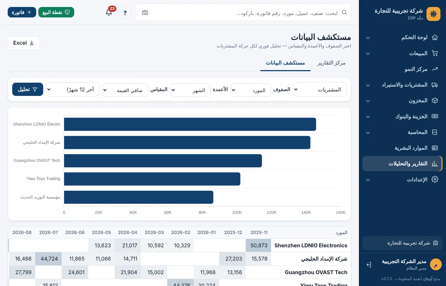The image size is (446, 286).
Task: Download the Excel export
Action: point(24,43)
